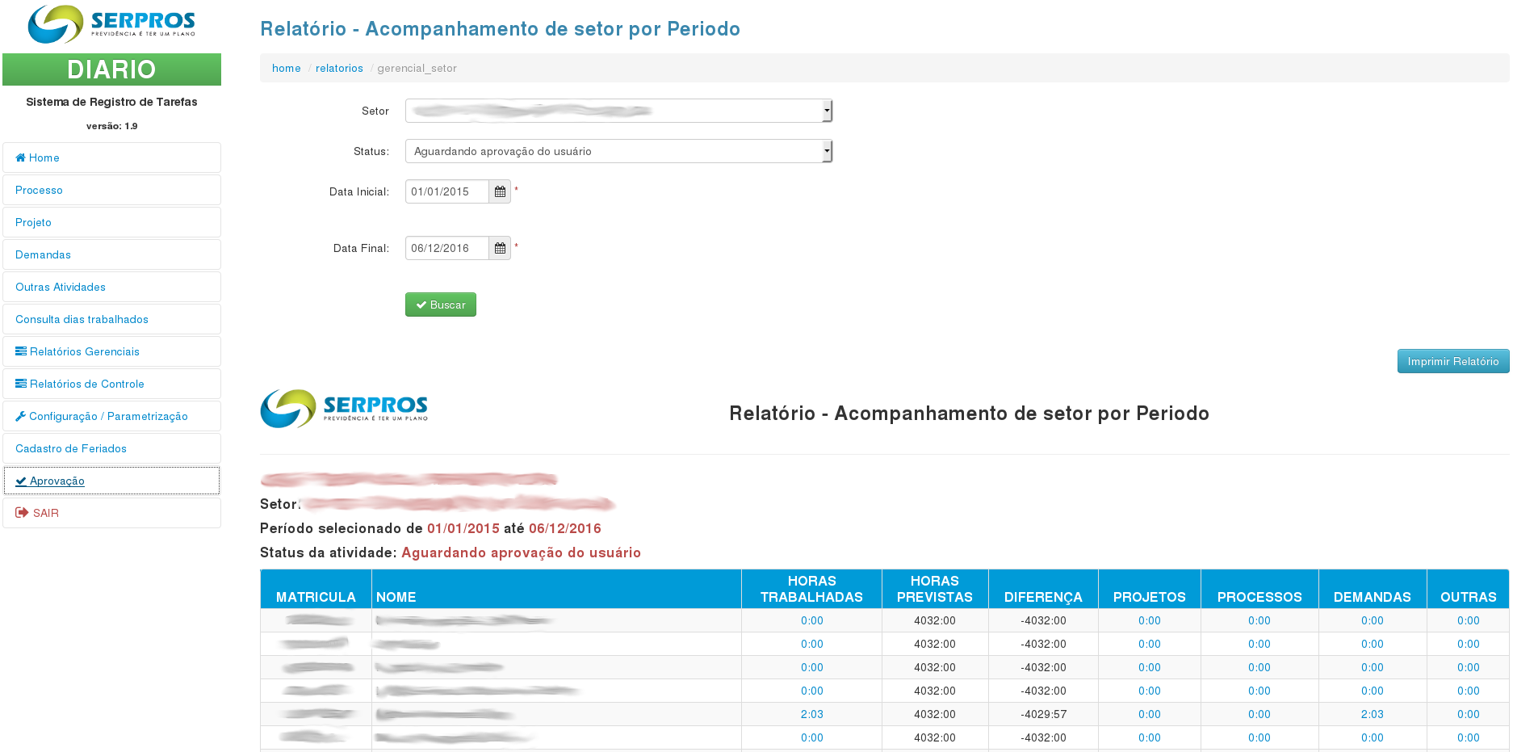Click the checkmark icon beside Aprovação

point(21,481)
